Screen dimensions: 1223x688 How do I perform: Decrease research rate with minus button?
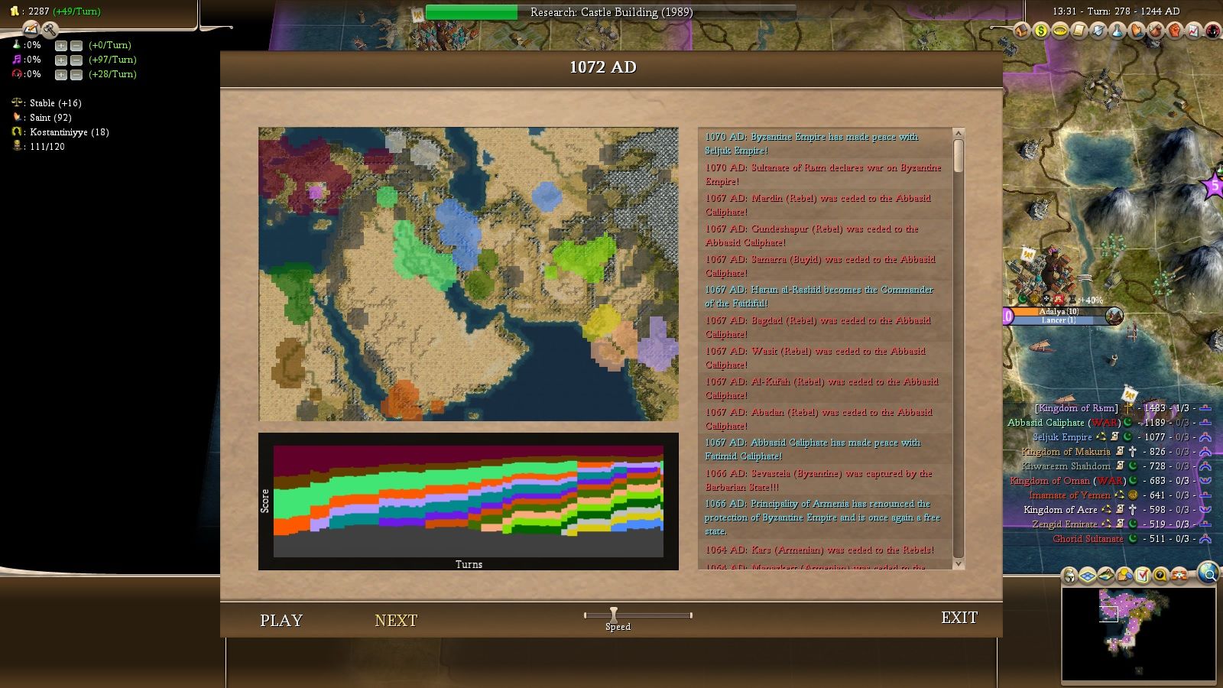76,45
